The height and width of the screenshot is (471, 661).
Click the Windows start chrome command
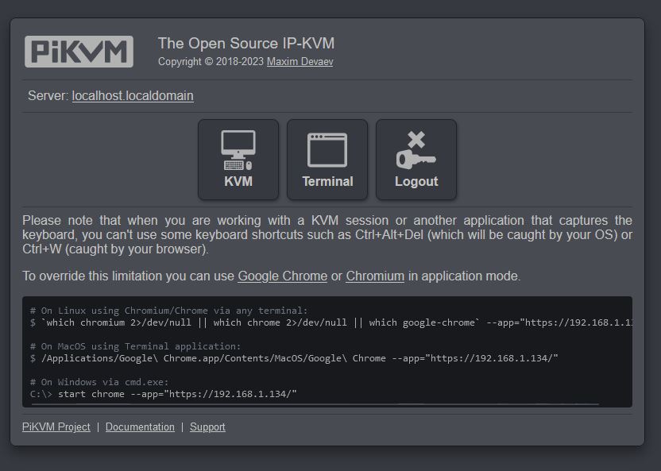(x=163, y=394)
